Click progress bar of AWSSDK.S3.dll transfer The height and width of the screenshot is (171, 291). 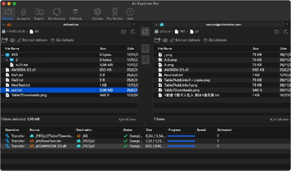pos(181,146)
